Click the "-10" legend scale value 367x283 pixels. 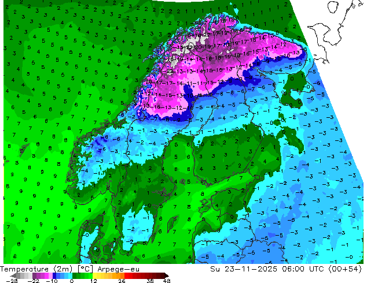52,281
